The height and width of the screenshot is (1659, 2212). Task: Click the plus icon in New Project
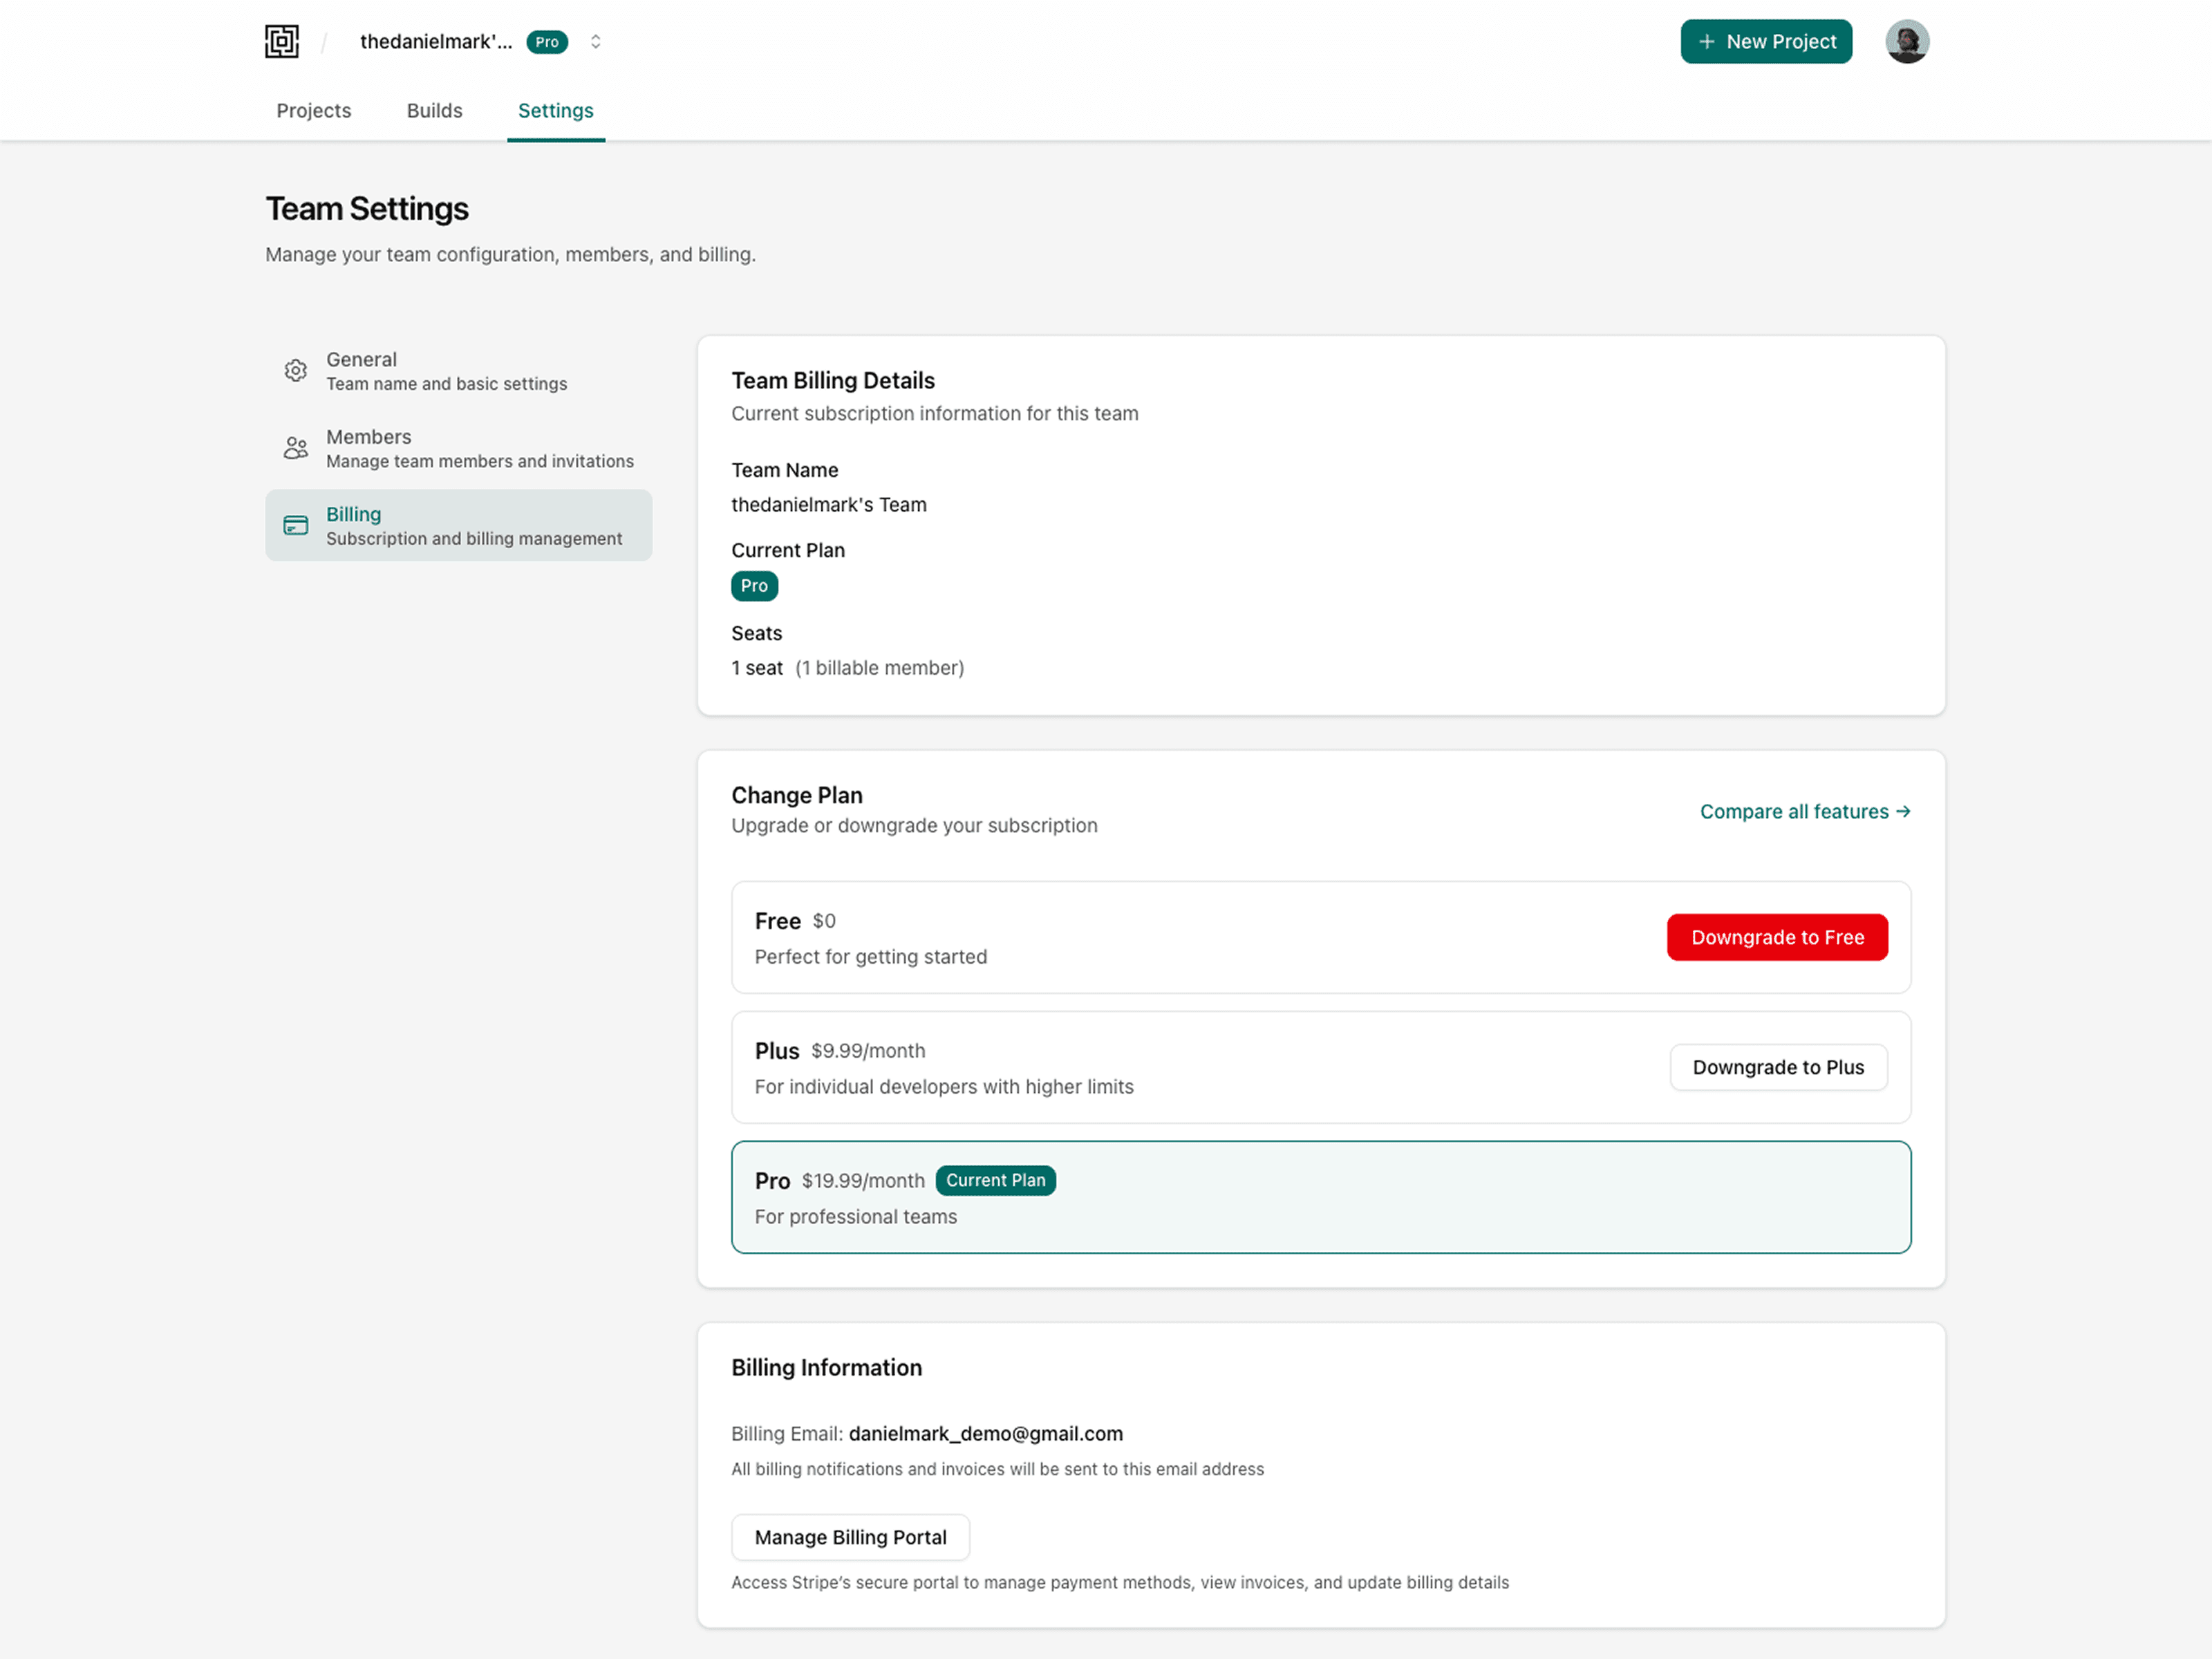tap(1706, 41)
